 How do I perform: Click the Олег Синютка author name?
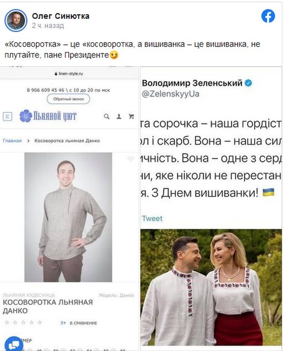pos(60,16)
